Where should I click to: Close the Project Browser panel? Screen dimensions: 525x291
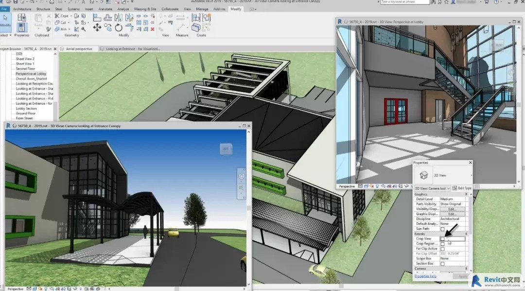[x=55, y=49]
